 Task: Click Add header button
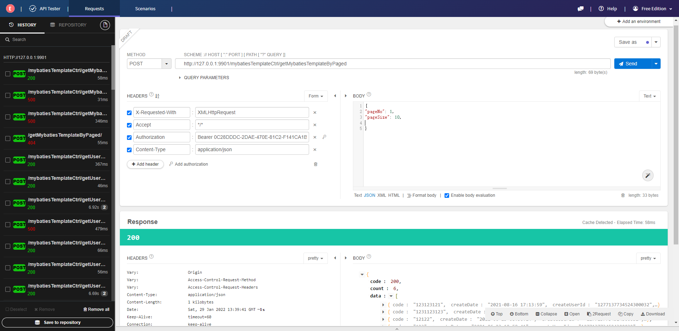pos(145,164)
